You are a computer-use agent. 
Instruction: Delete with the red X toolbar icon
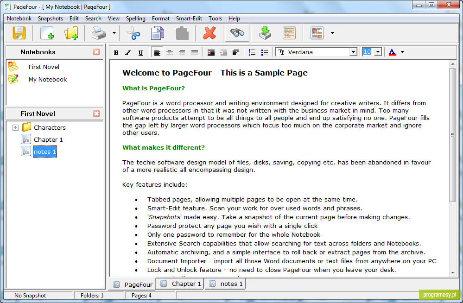(209, 33)
